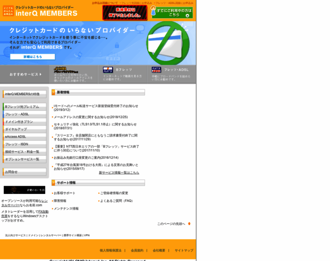Open お振込み先銀行口座変更のご案内 notice
Image resolution: width=330 pixels, height=261 pixels.
86,158
